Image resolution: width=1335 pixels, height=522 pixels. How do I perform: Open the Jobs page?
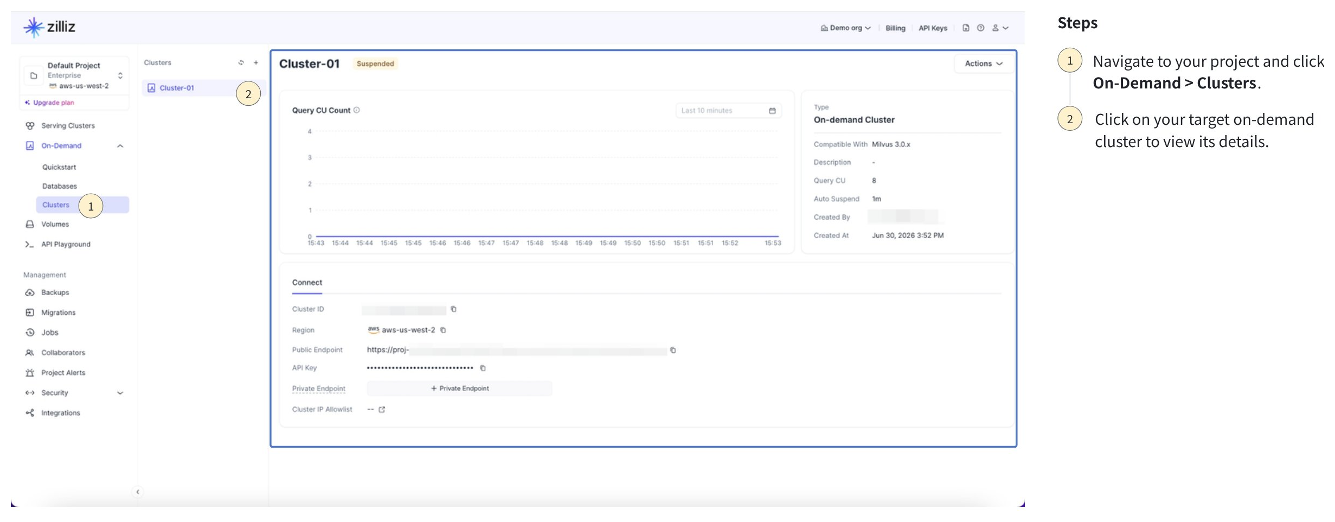[x=50, y=333]
